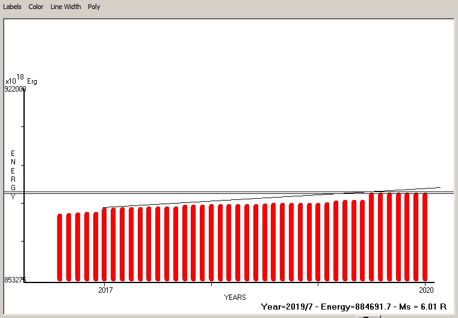Click the x10 18 Erg unit label
The height and width of the screenshot is (318, 458).
(20, 80)
